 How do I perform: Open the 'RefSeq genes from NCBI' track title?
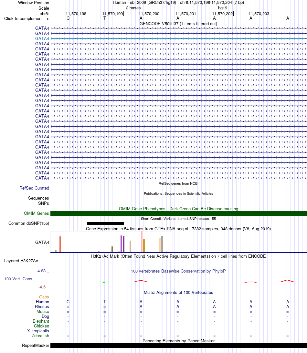[178, 183]
